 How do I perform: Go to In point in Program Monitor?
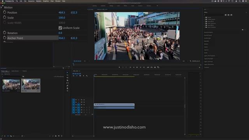click(x=130, y=67)
